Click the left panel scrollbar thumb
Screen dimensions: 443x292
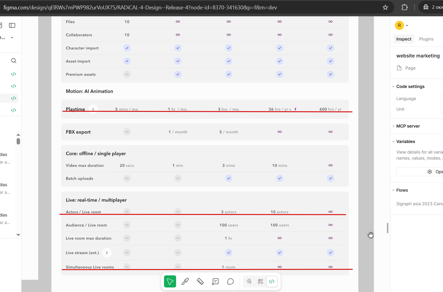point(18,141)
